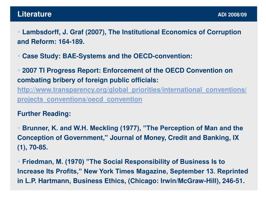Click the New York Times Magazine text
266x200 pixels.
(x=126, y=171)
